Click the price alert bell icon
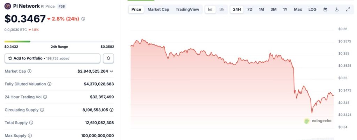357x140 pixels. [x=108, y=58]
